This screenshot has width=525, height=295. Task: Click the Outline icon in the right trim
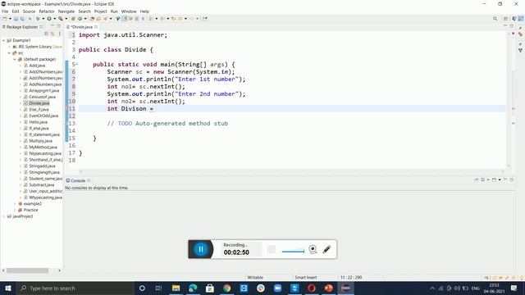(x=520, y=50)
